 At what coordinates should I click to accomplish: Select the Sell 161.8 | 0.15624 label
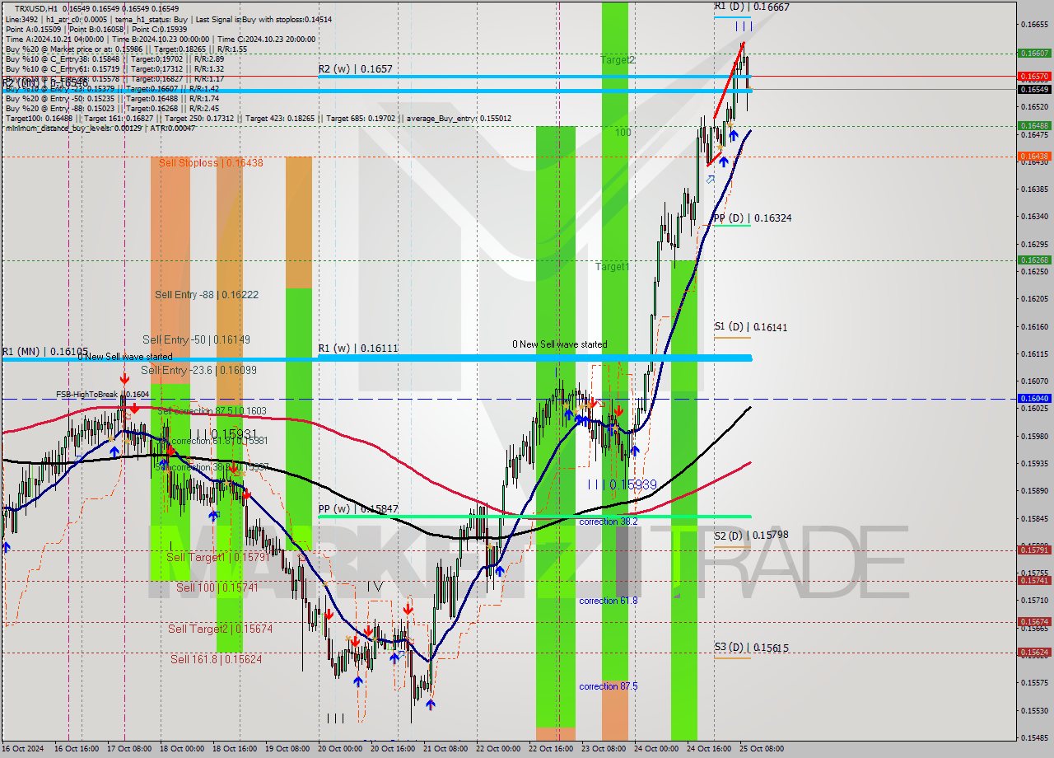pyautogui.click(x=216, y=659)
